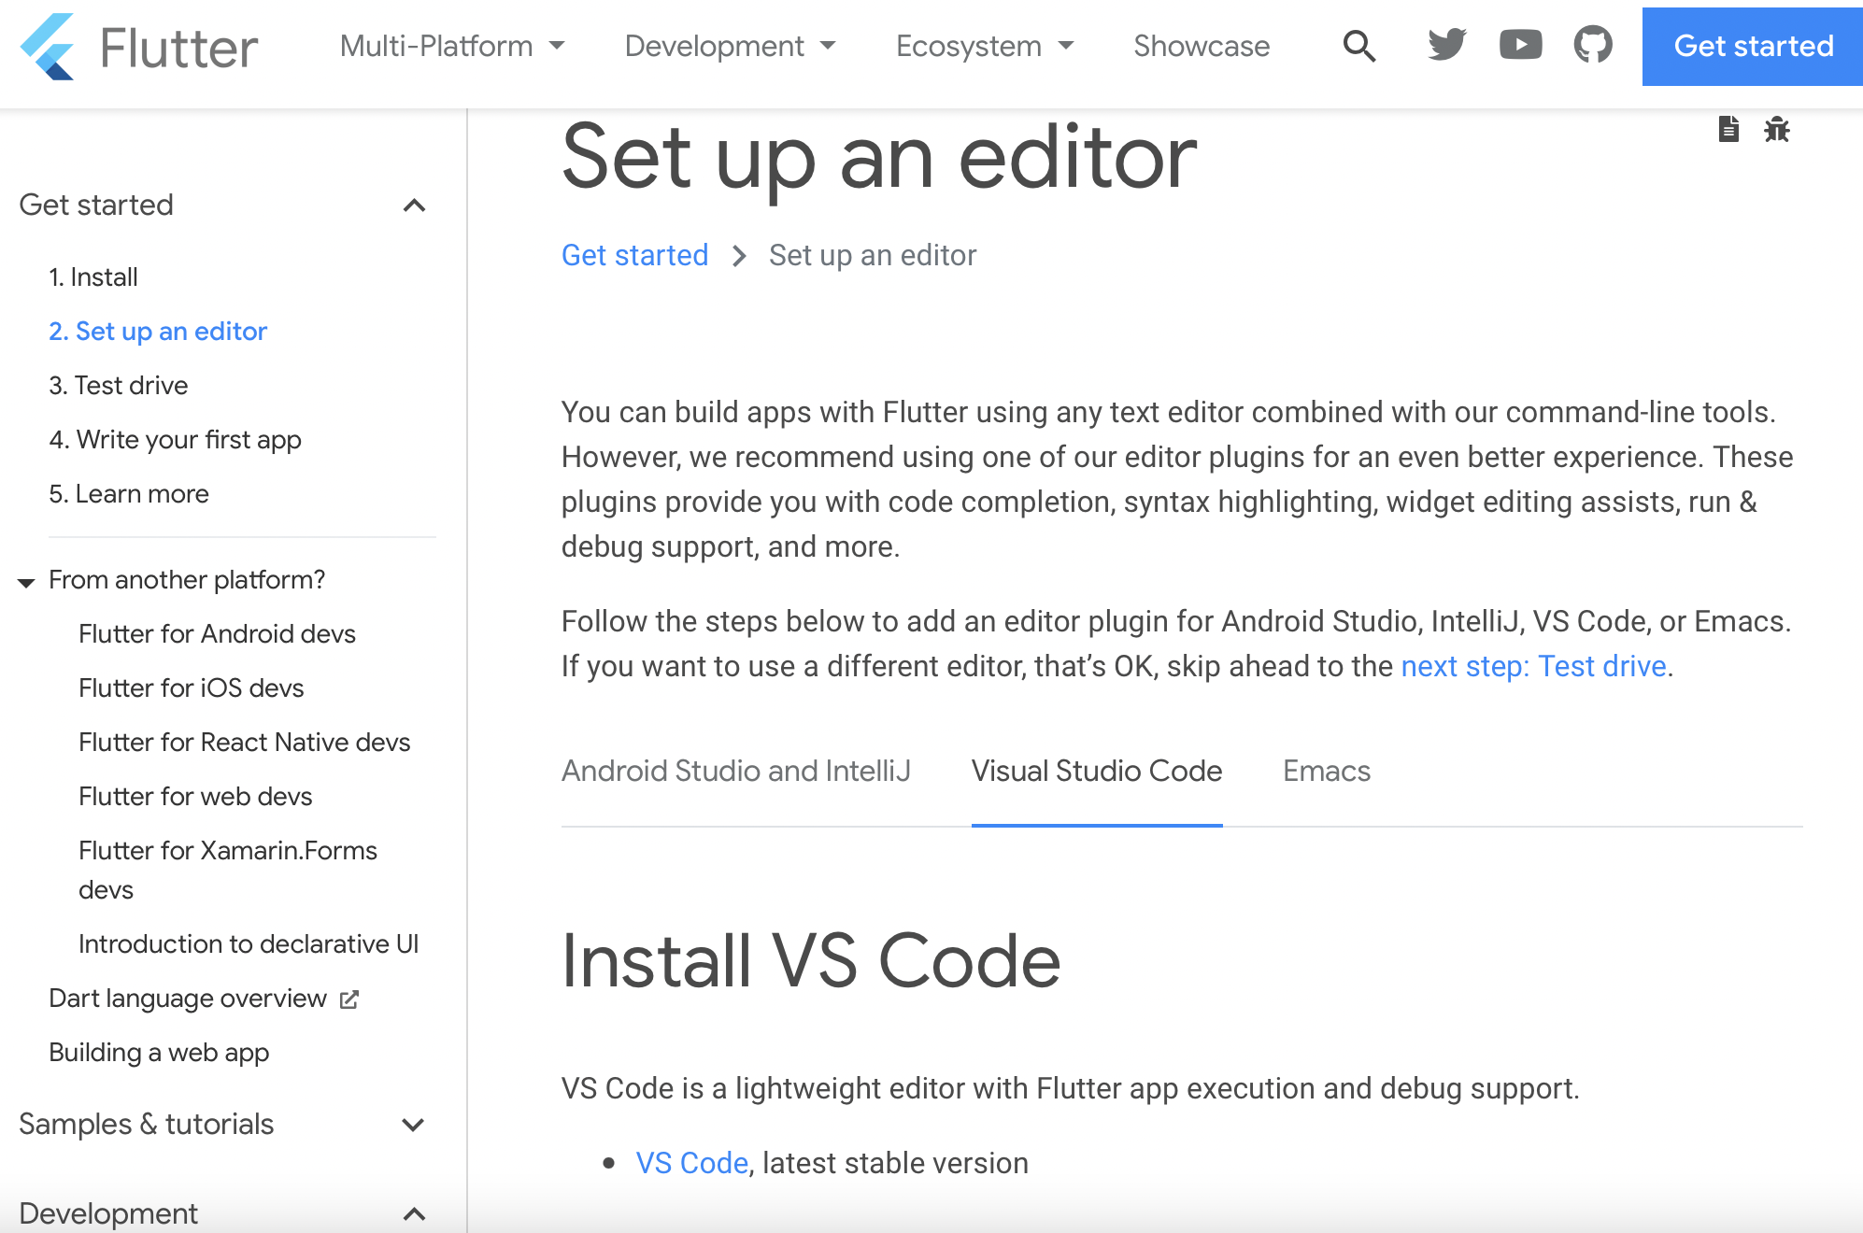Viewport: 1863px width, 1233px height.
Task: Click the Flutter logo in the header
Action: point(138,46)
